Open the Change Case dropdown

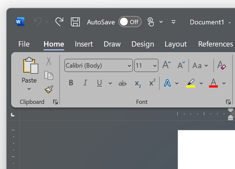200,65
